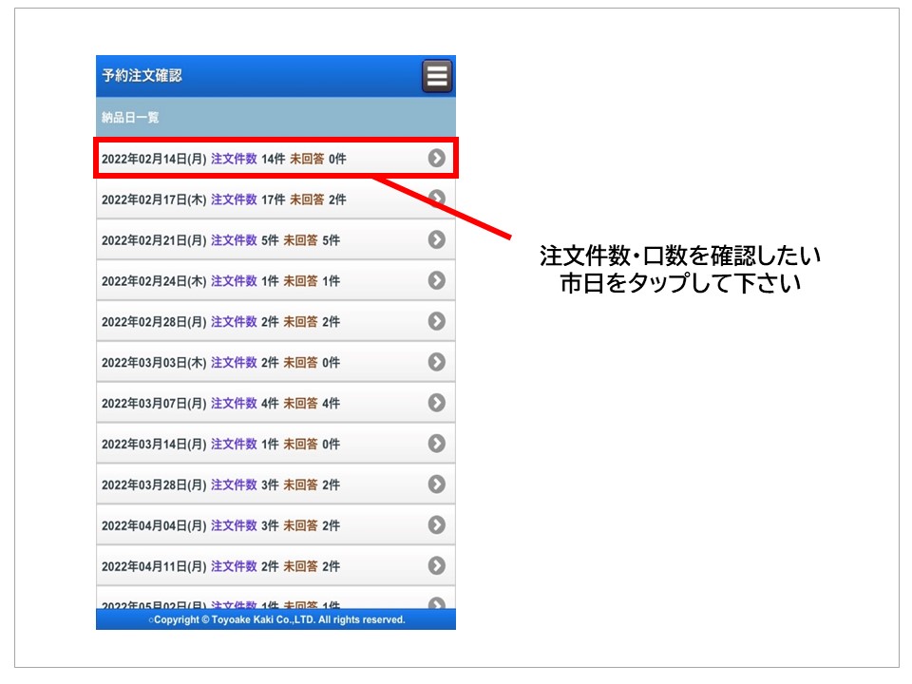Image resolution: width=912 pixels, height=684 pixels.
Task: Tap arrow icon for 2022年02月14日 row
Action: [436, 159]
